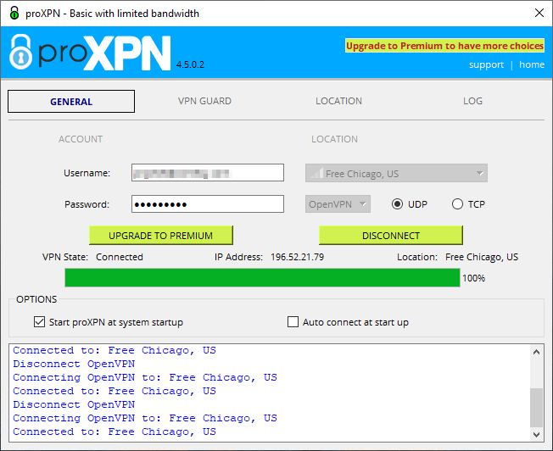Click Upgrade to Premium banner link

pos(444,46)
